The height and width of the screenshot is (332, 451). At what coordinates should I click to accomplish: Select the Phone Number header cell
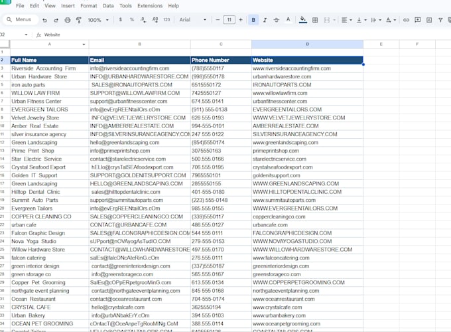click(x=221, y=60)
